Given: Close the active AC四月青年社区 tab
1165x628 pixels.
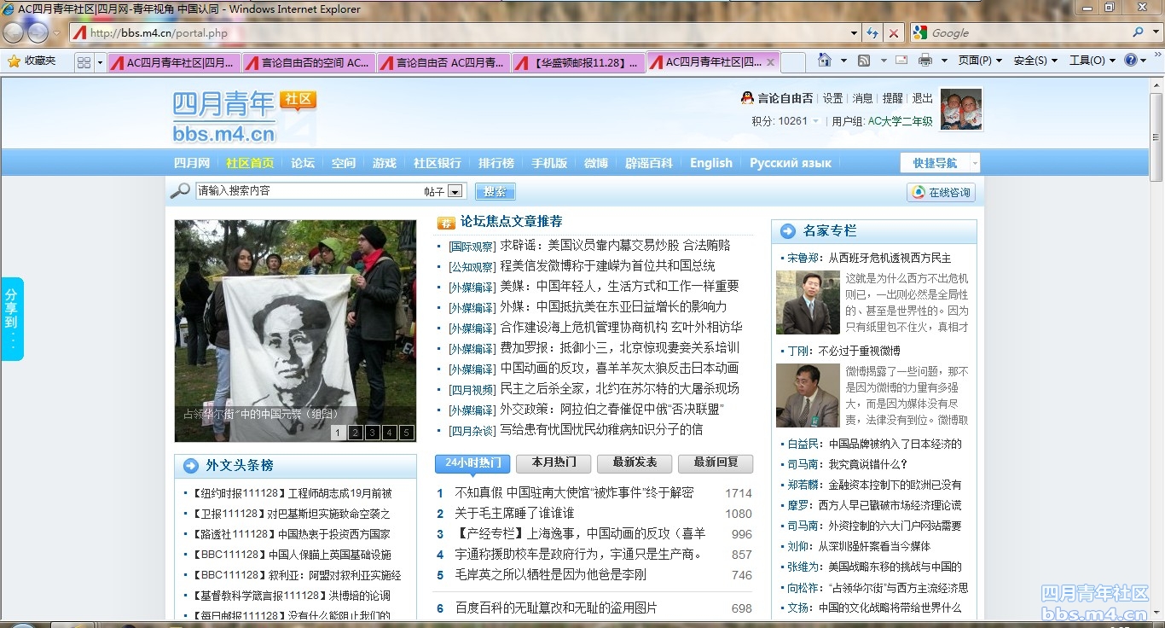Looking at the screenshot, I should coord(771,62).
